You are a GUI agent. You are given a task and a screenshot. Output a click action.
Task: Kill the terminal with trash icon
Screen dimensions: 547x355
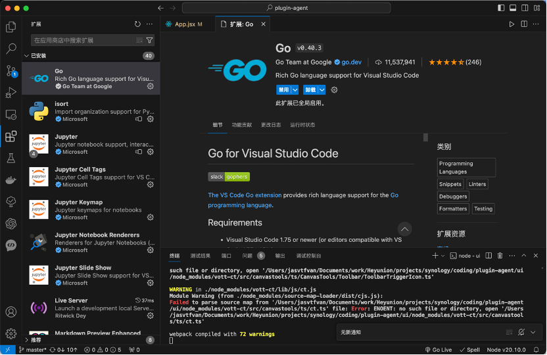point(500,256)
